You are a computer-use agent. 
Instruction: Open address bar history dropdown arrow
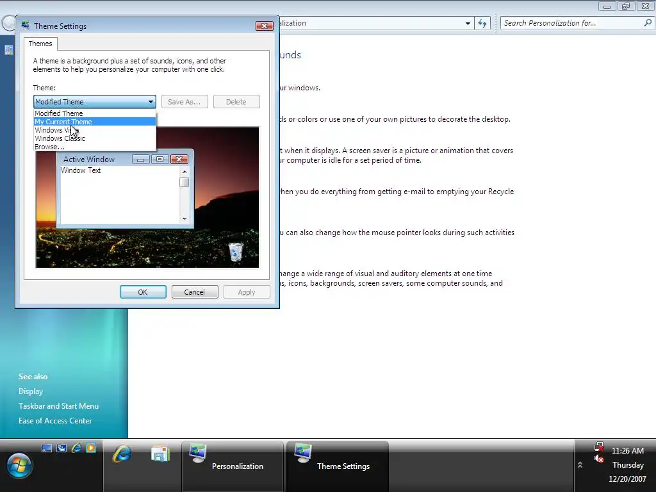pos(468,24)
